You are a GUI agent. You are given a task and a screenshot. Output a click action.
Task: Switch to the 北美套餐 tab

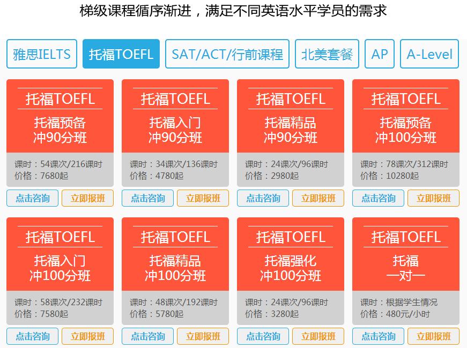click(327, 54)
